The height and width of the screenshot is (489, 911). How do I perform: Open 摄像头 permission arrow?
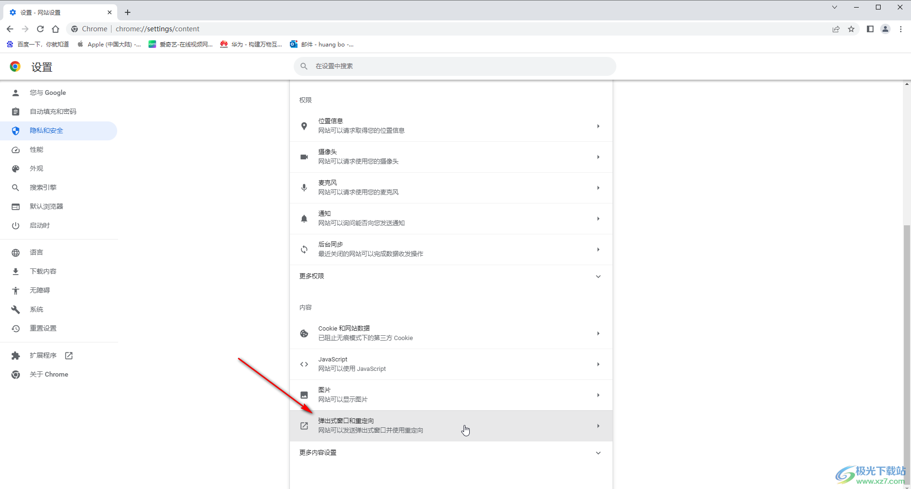(x=598, y=157)
